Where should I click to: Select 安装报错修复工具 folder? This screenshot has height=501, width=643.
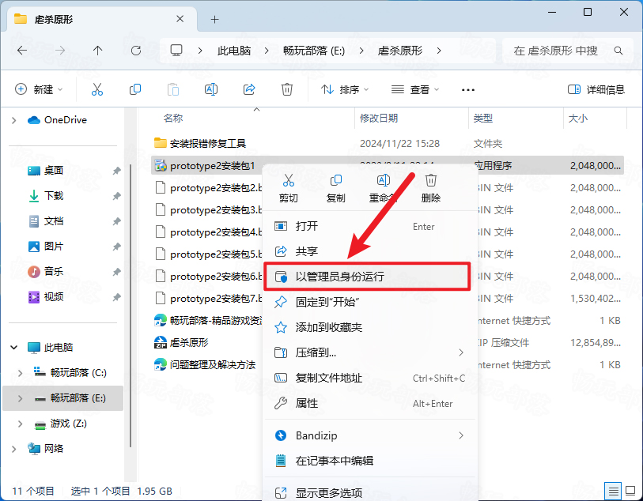pyautogui.click(x=208, y=143)
